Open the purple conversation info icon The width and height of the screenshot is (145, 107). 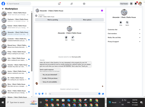tap(102, 11)
